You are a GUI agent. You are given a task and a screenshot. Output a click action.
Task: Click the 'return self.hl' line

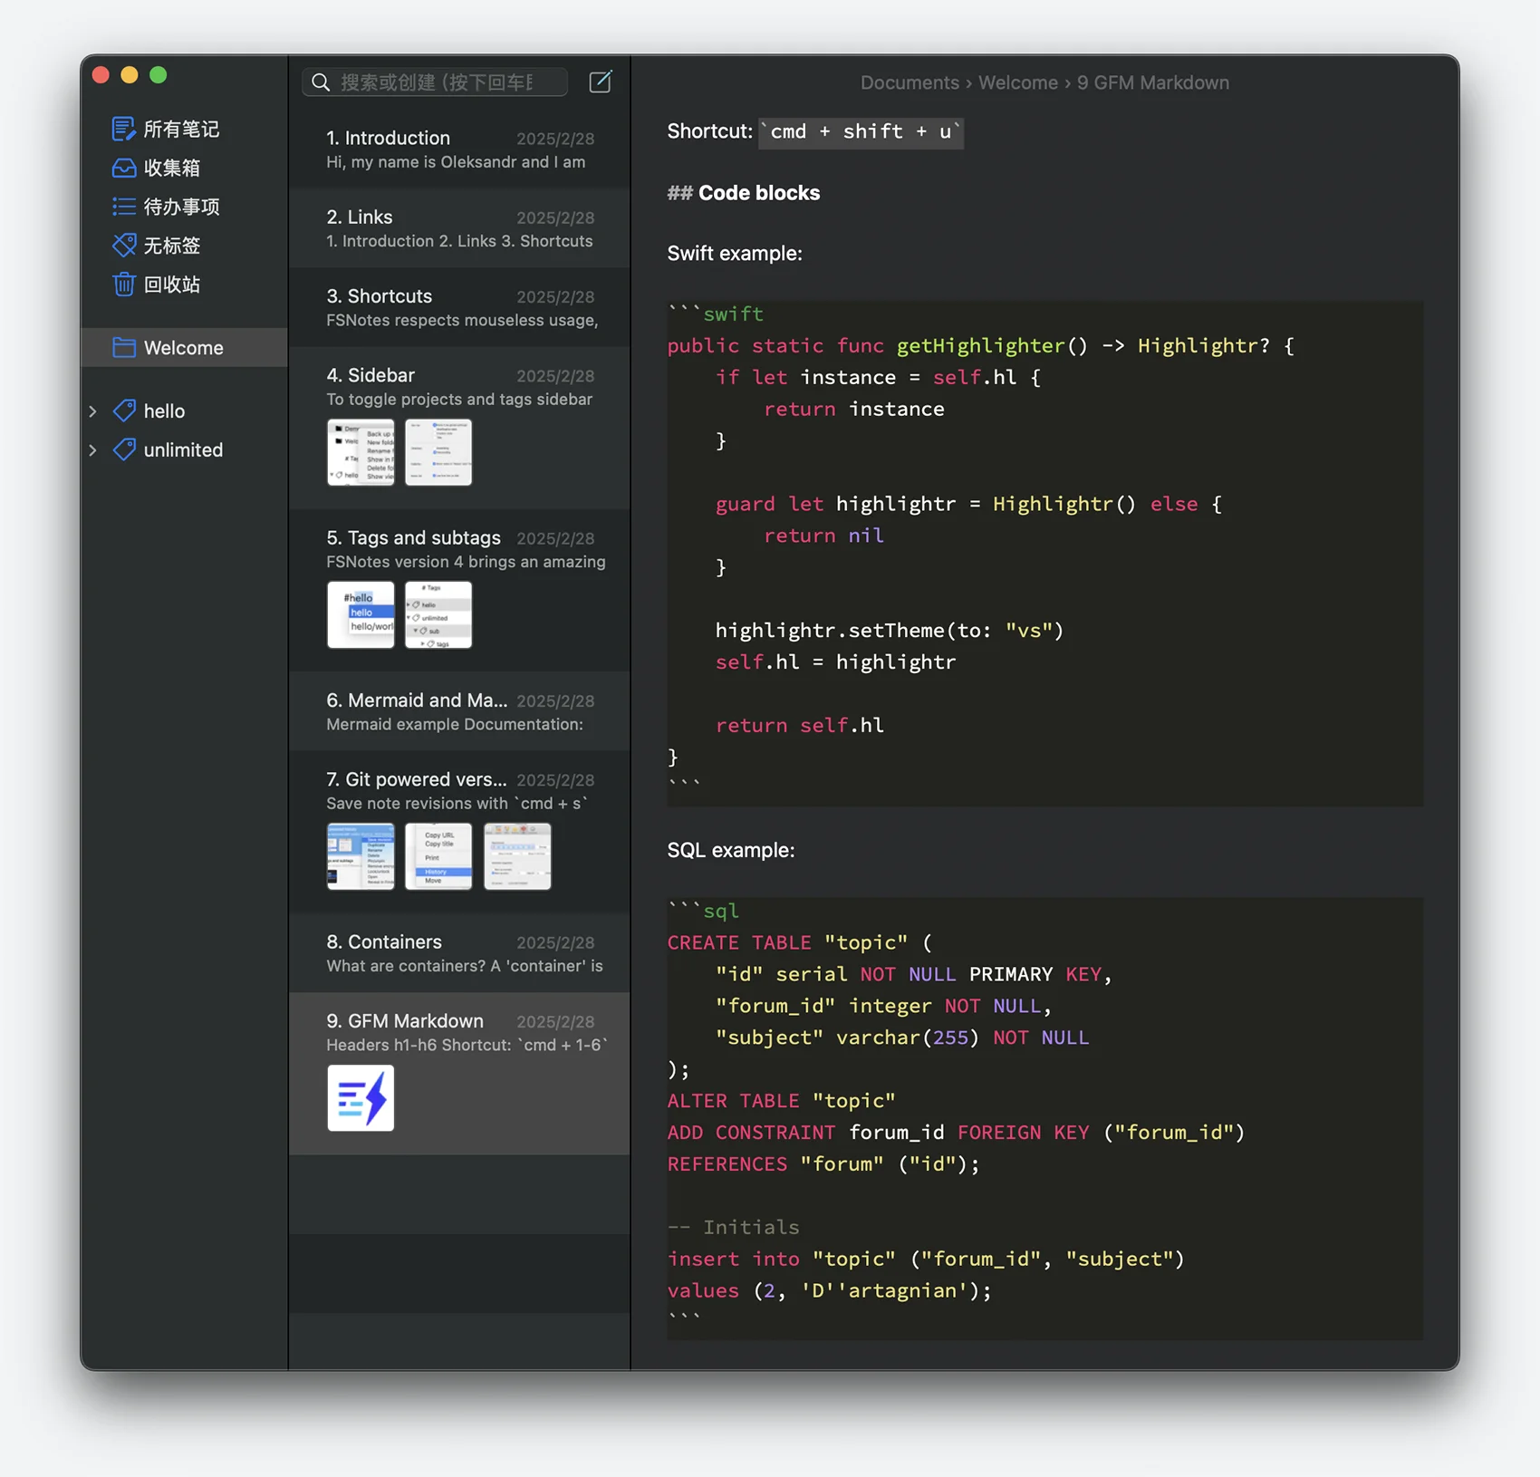(x=800, y=725)
